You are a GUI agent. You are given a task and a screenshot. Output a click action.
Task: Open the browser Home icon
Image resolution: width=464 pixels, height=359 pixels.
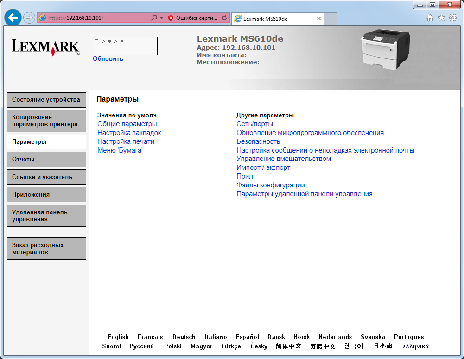coord(430,18)
